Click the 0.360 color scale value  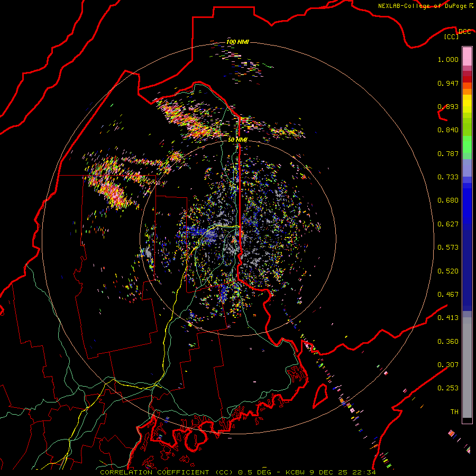448,342
